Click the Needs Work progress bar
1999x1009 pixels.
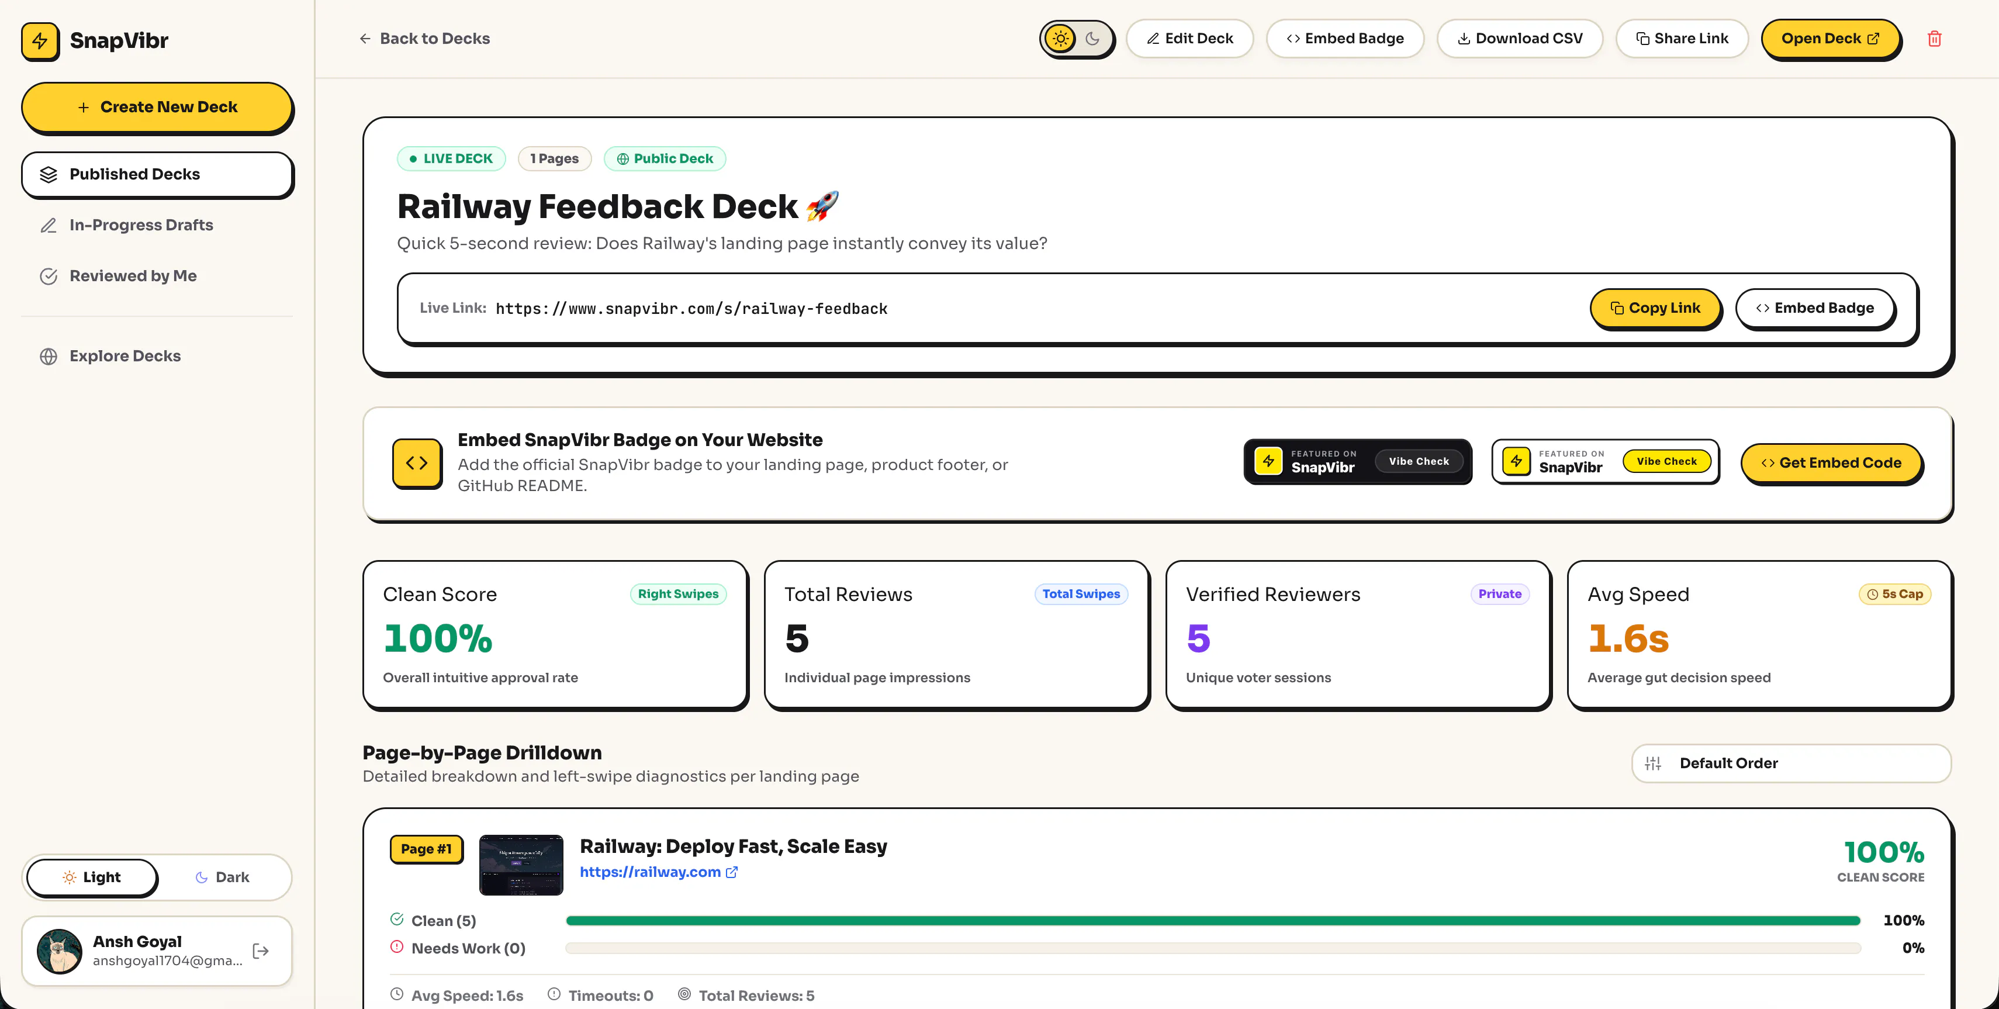1213,948
